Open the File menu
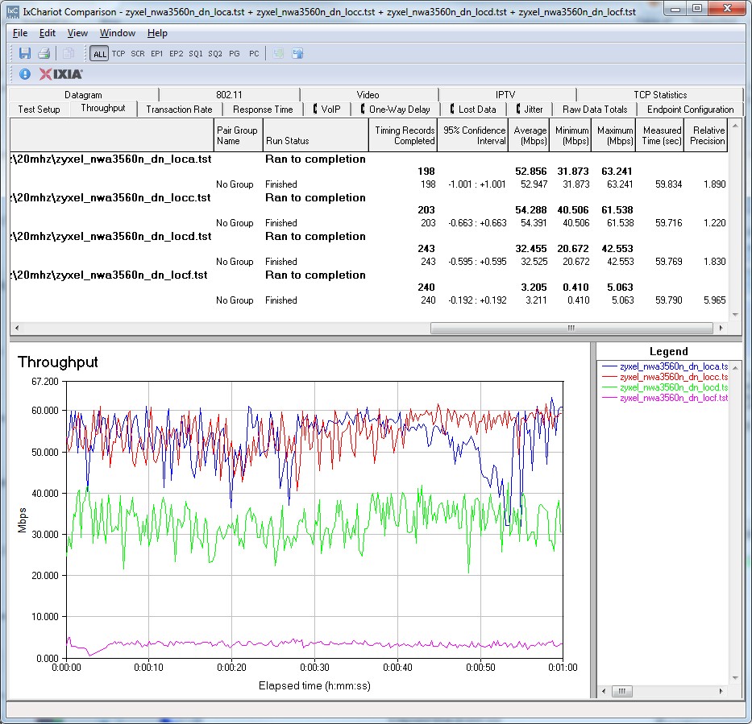This screenshot has height=724, width=752. tap(19, 33)
